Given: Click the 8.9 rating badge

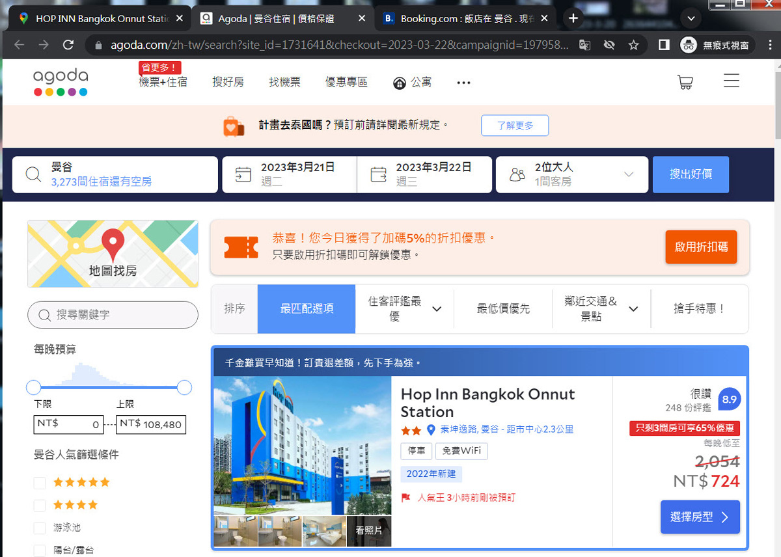Looking at the screenshot, I should click(x=729, y=400).
